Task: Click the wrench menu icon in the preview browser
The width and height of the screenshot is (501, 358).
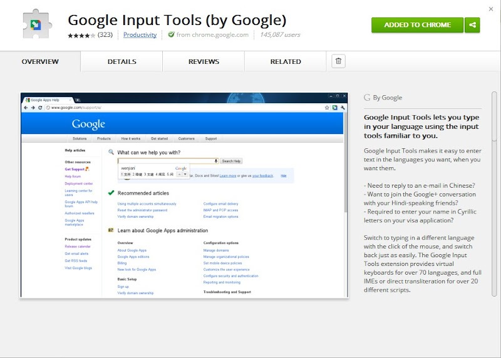Action: point(343,108)
